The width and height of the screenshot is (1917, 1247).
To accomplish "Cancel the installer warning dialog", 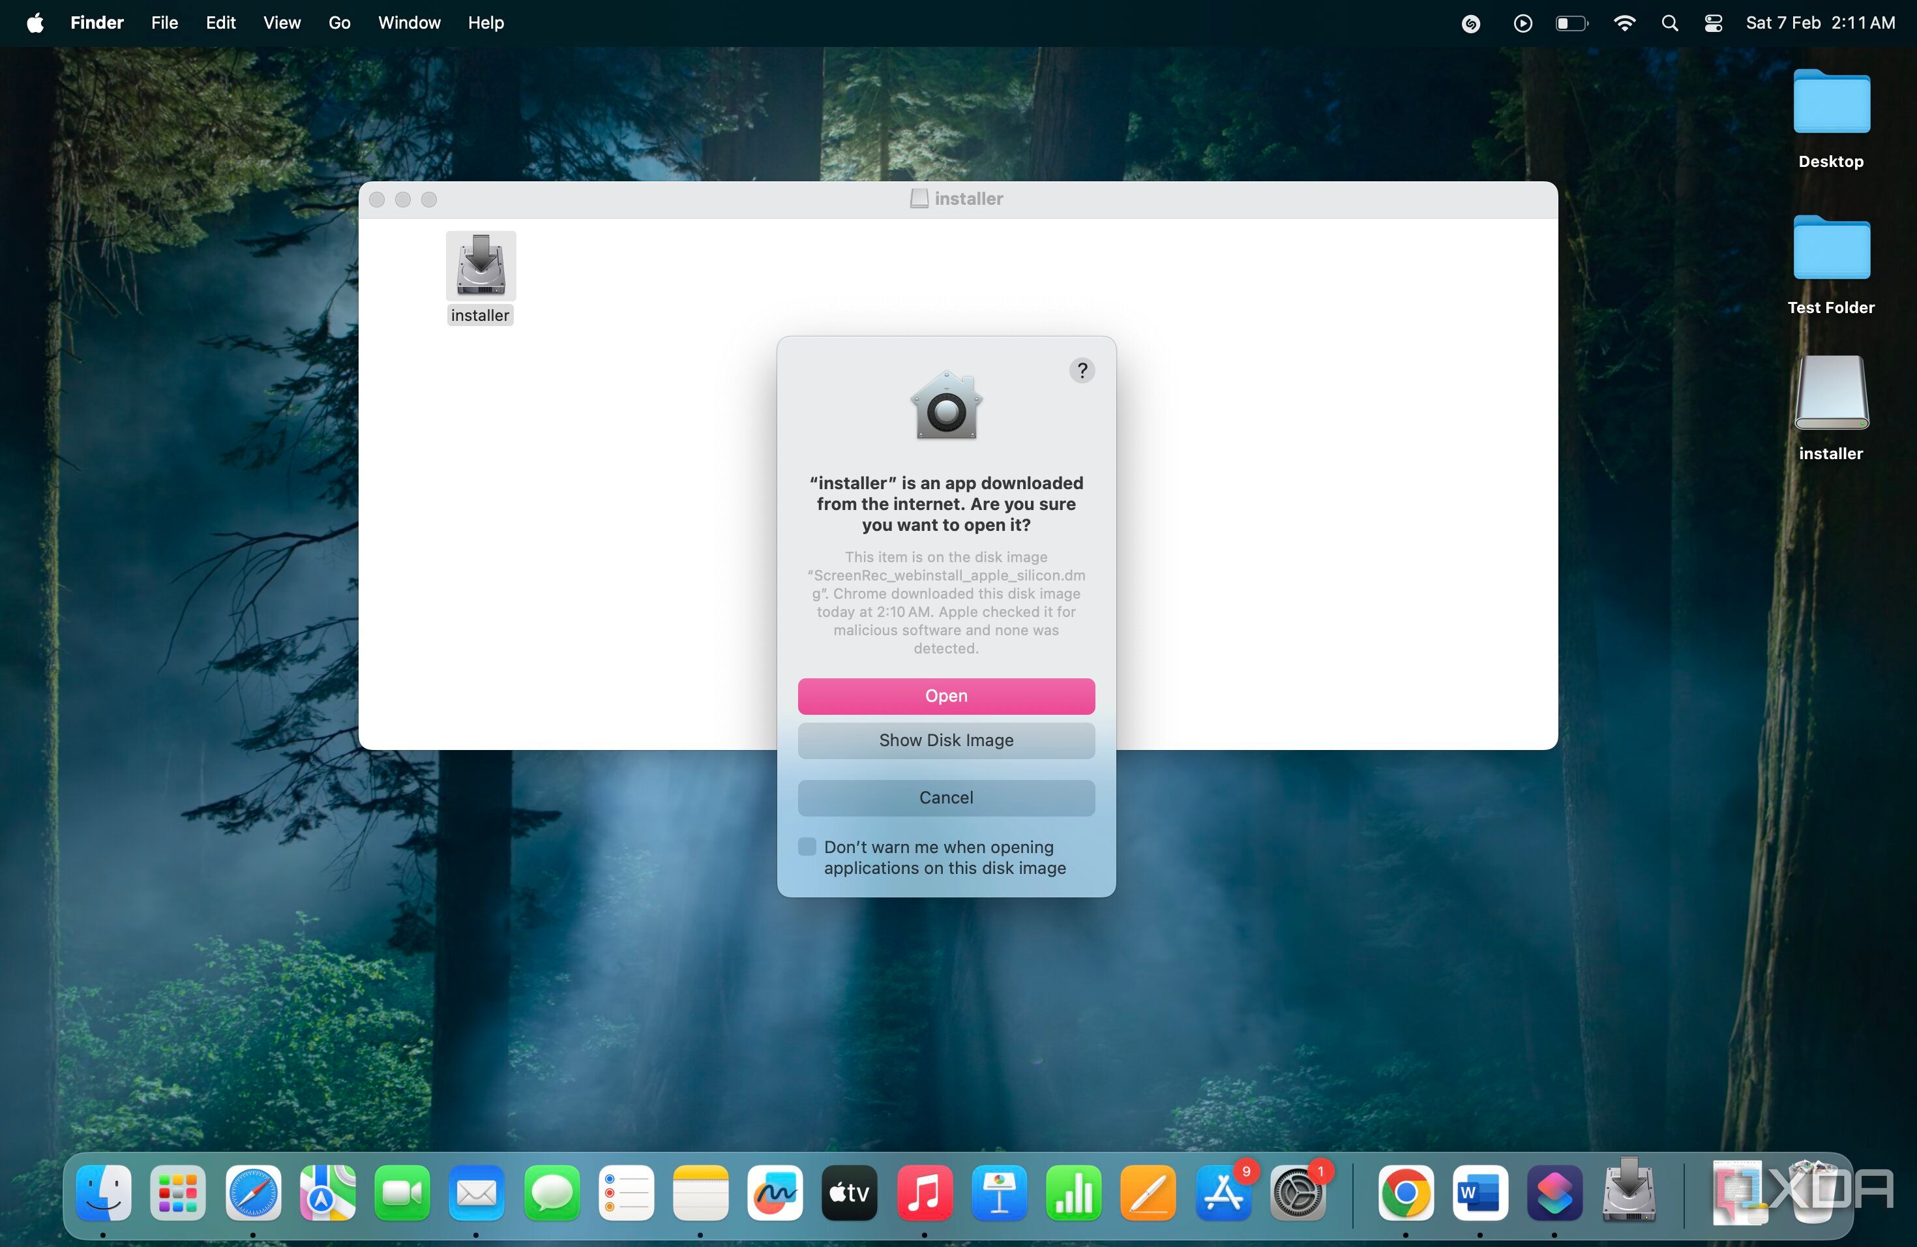I will pos(945,798).
